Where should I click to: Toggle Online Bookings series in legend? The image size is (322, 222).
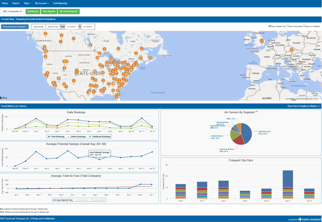click(76, 136)
